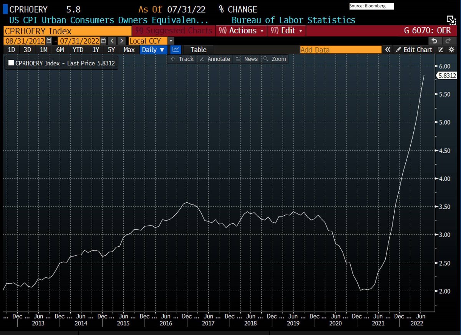This screenshot has width=461, height=335.
Task: Activate the Zoom tool
Action: (x=274, y=59)
